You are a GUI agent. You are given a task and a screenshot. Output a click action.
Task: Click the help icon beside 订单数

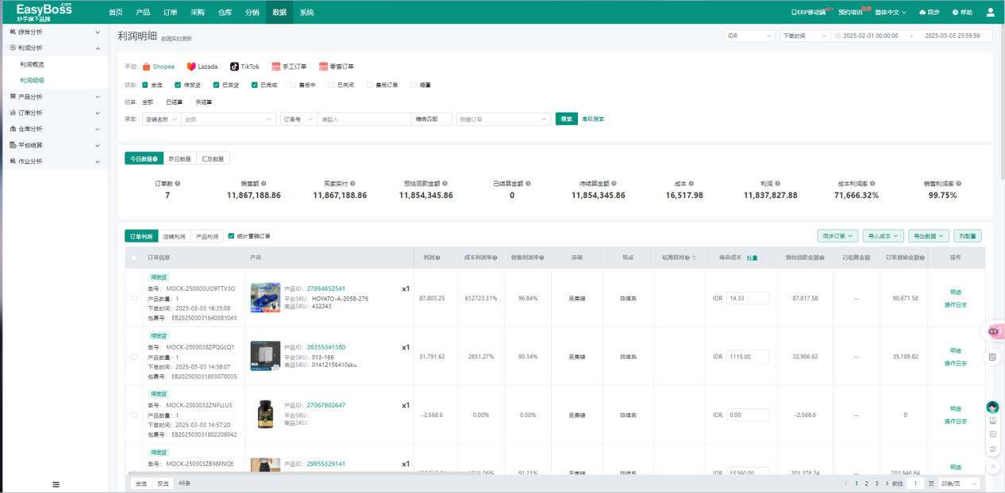click(x=178, y=183)
